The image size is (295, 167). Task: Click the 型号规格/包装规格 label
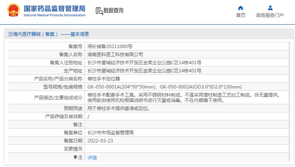pos(63,87)
